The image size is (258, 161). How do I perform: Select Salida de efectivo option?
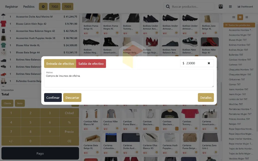(91, 64)
